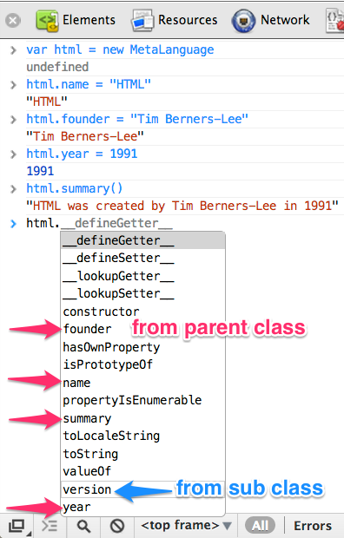The width and height of the screenshot is (344, 538).
Task: Expand the html.summary() console entry
Action: tap(13, 189)
